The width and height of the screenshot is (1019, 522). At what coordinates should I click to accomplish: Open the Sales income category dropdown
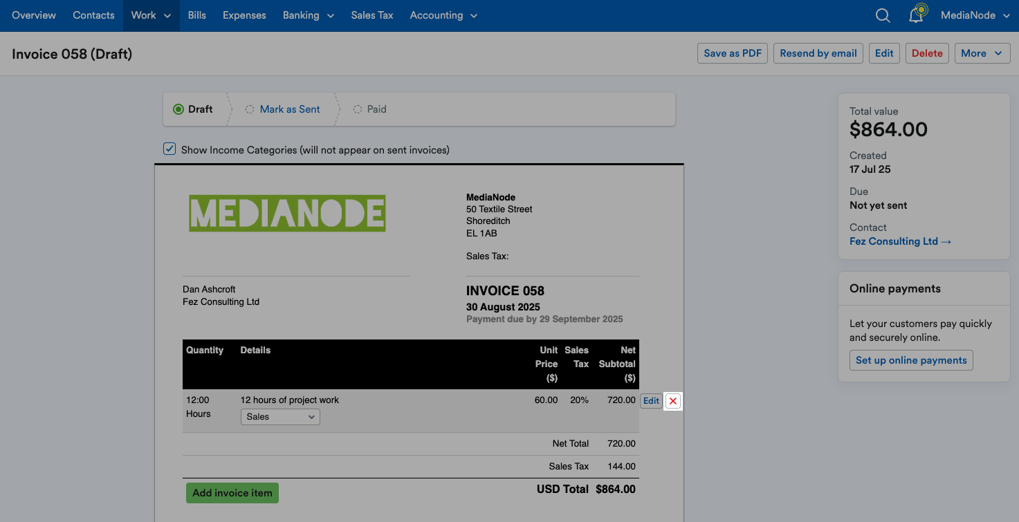(280, 417)
